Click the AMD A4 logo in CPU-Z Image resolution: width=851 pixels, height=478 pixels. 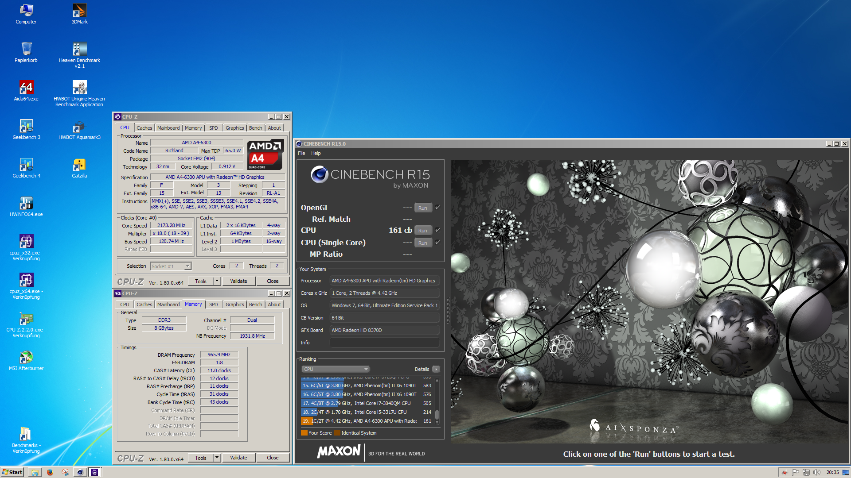coord(265,154)
